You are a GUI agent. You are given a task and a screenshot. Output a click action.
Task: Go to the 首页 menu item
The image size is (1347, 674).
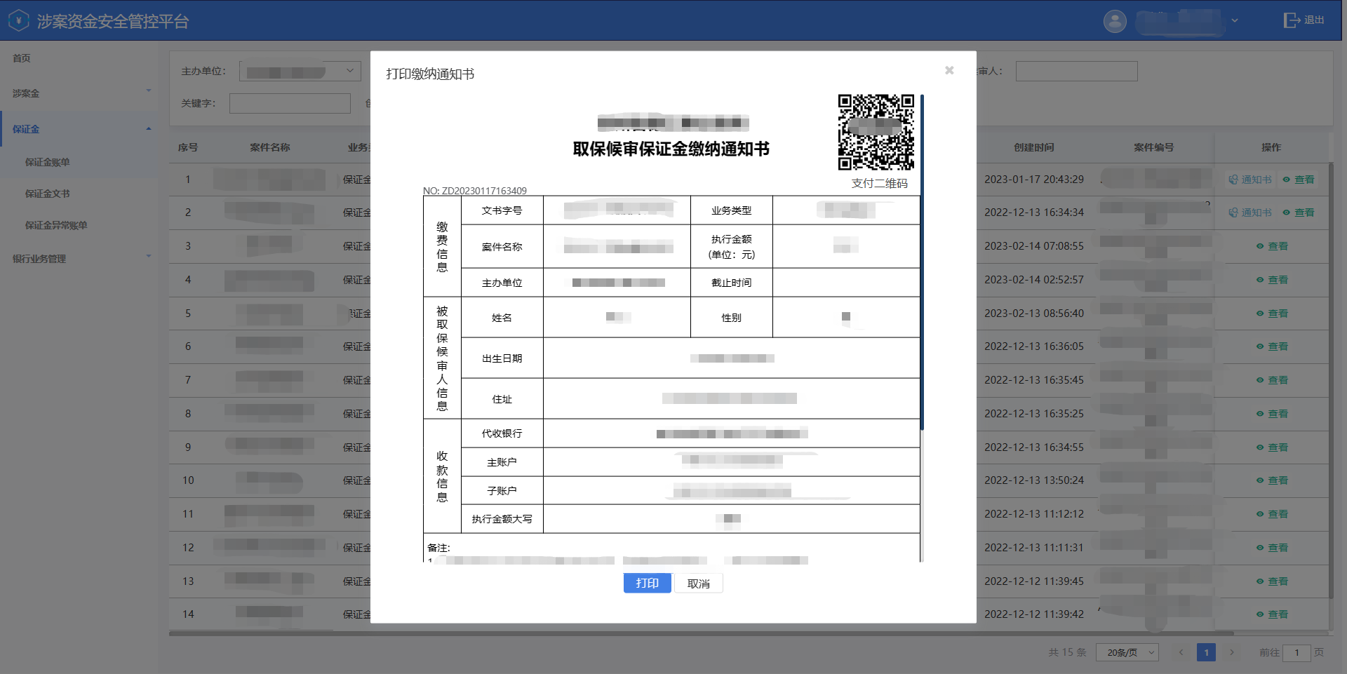coord(21,58)
